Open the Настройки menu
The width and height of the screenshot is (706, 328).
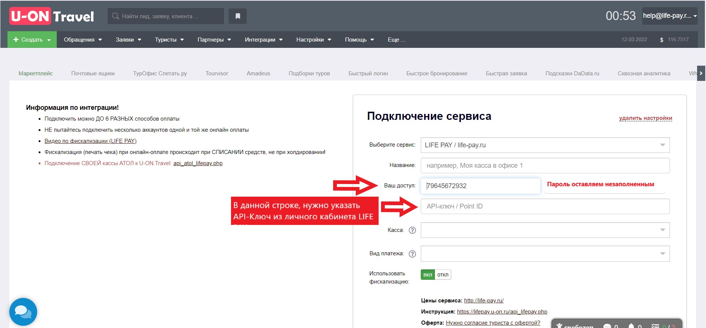[313, 39]
